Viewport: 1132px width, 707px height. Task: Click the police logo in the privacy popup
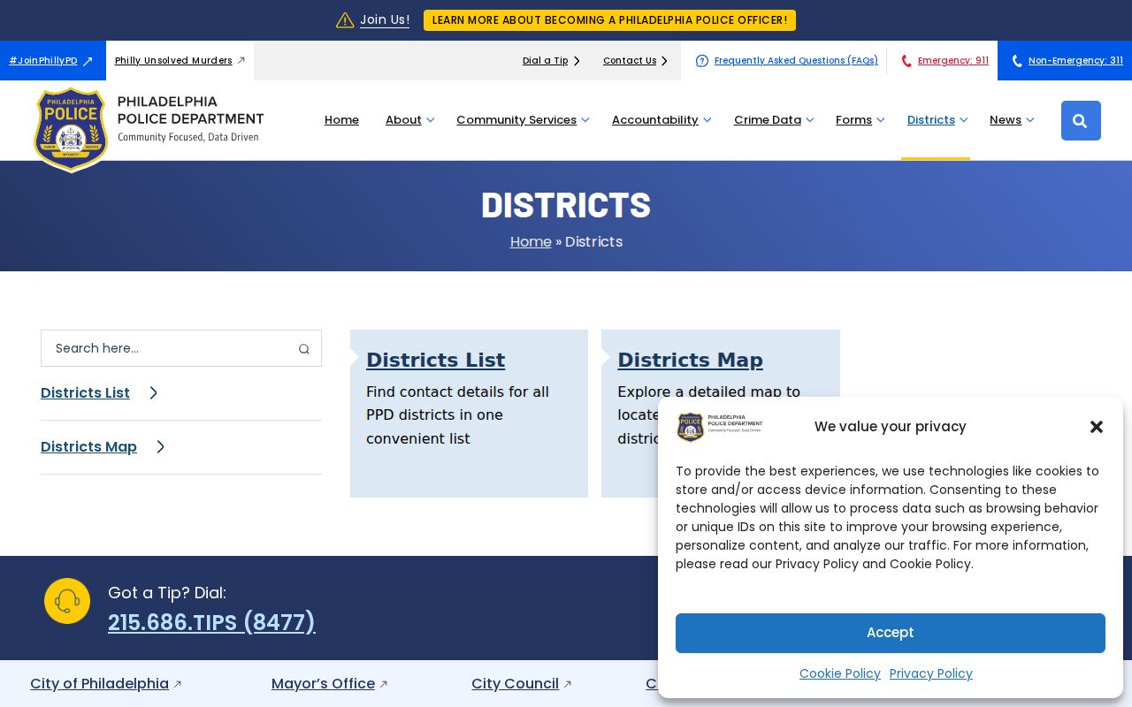click(x=720, y=427)
